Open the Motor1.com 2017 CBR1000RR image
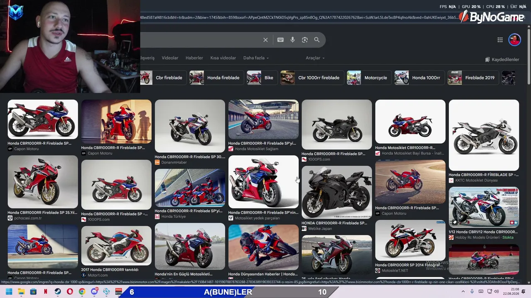The height and width of the screenshot is (298, 531). 116,245
